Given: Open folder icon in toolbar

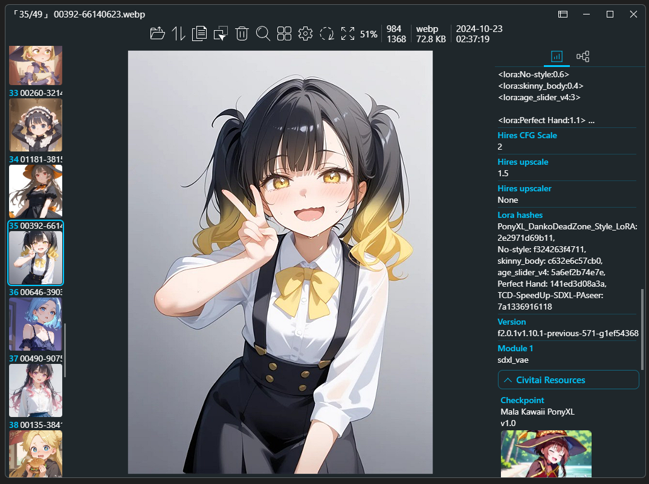Looking at the screenshot, I should point(157,33).
